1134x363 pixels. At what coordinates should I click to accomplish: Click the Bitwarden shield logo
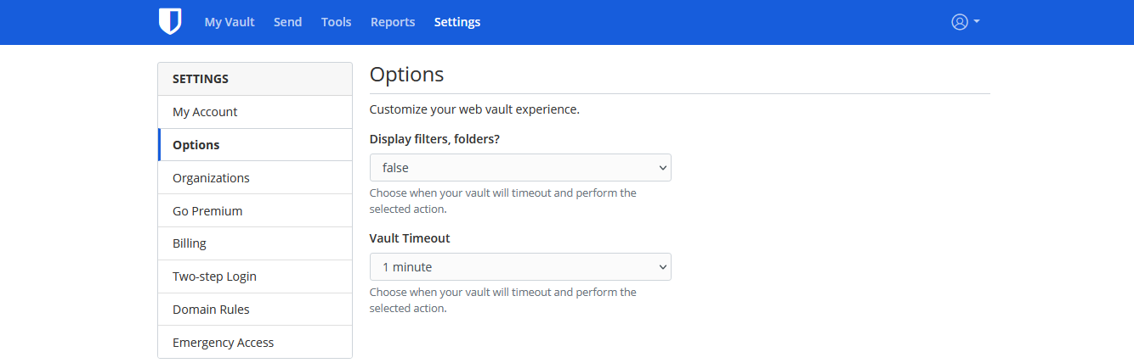170,22
